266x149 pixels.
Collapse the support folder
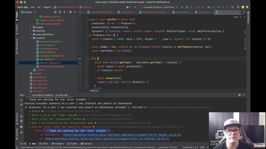(x=30, y=38)
